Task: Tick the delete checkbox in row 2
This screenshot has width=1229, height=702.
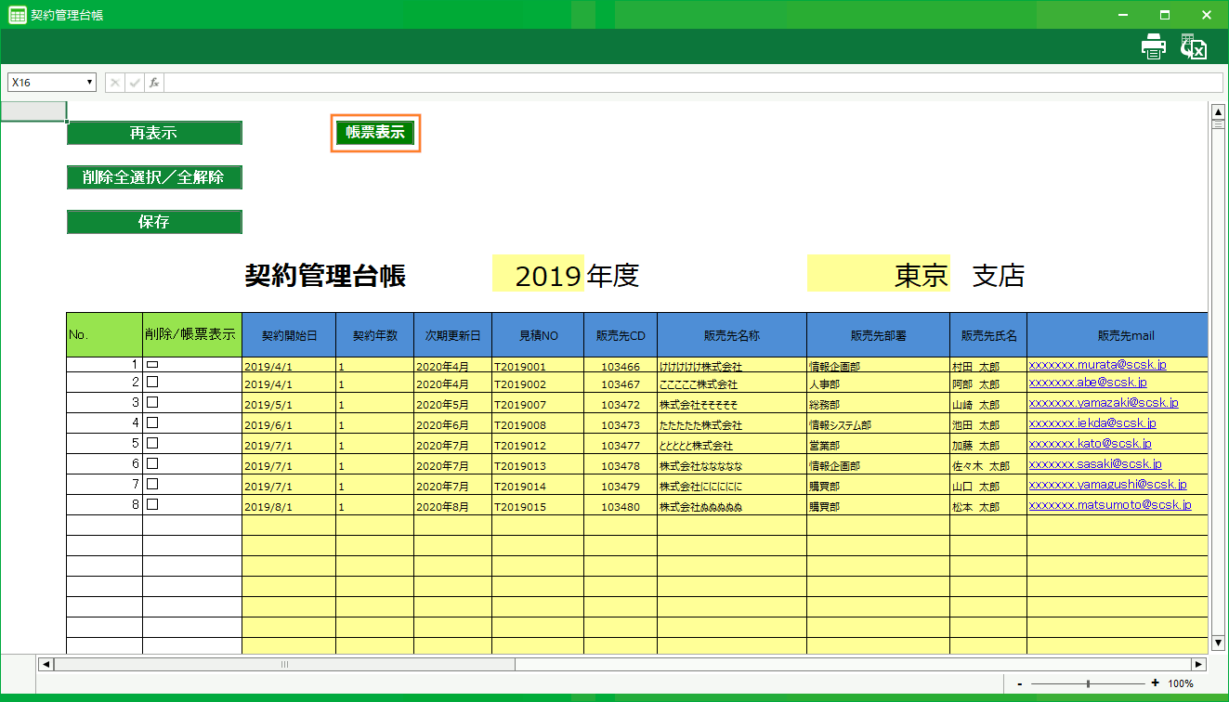Action: click(152, 382)
